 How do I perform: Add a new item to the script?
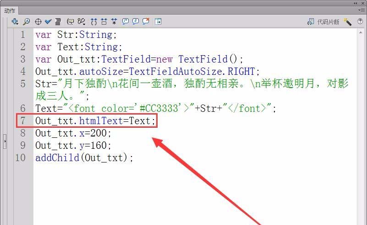click(x=15, y=22)
